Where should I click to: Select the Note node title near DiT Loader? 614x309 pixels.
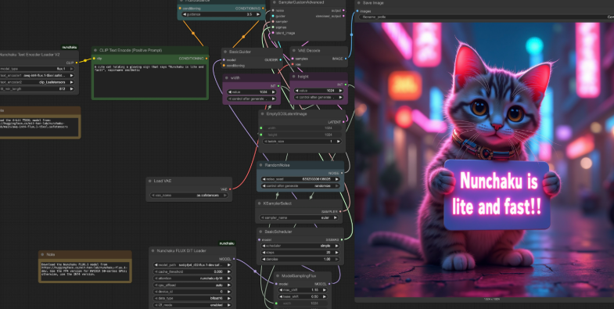coord(51,254)
